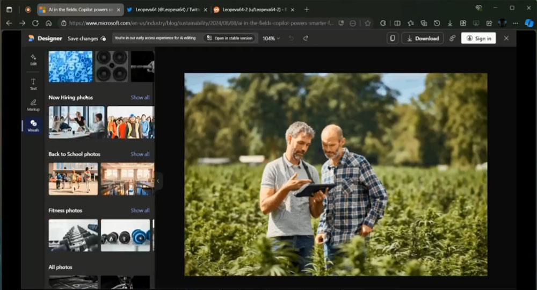Image resolution: width=537 pixels, height=290 pixels.
Task: Click the Designer logo icon
Action: tap(31, 38)
